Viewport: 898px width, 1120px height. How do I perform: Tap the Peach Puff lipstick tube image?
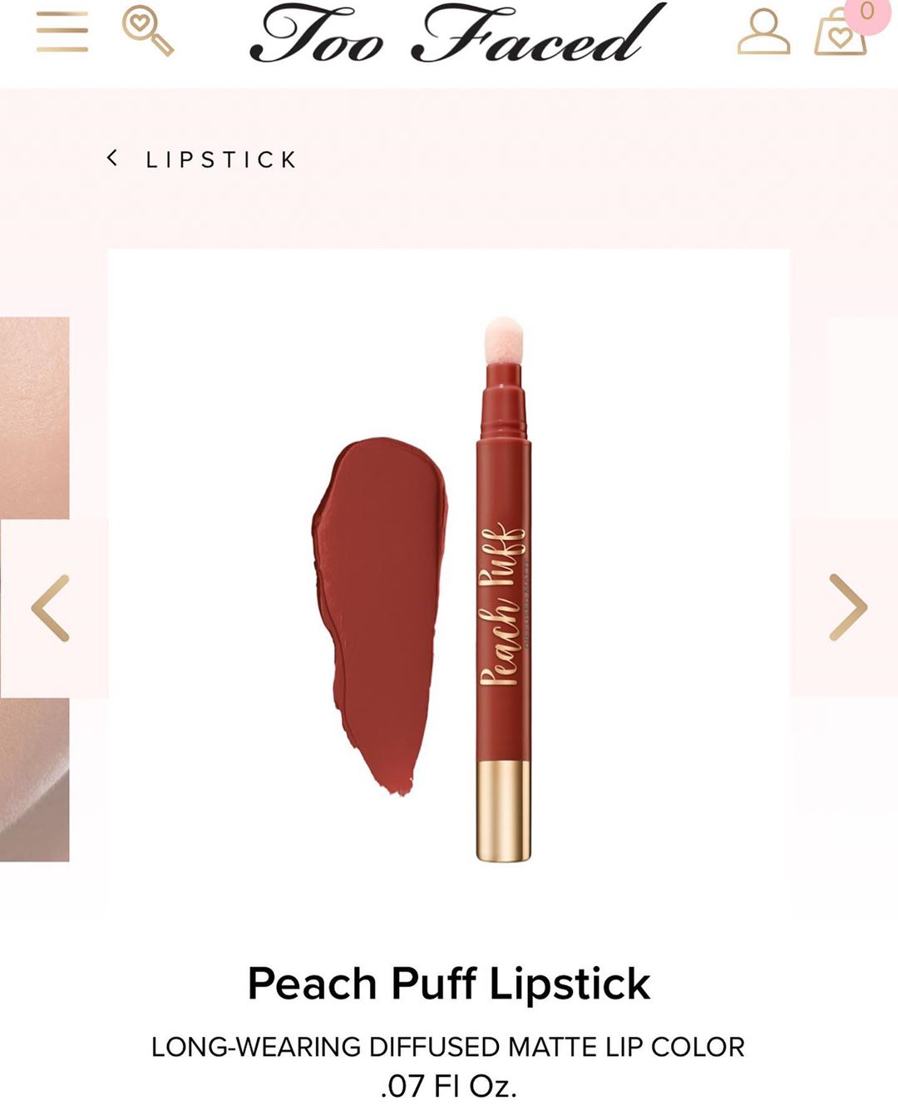[503, 589]
